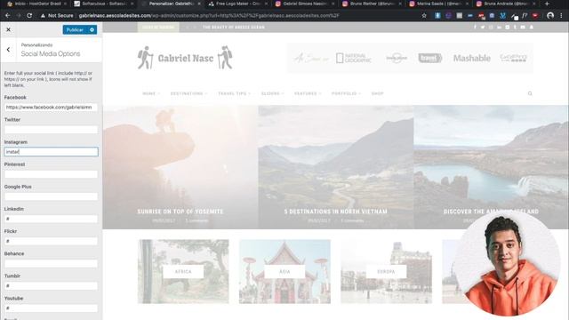Click the blue Publicar button

click(75, 29)
